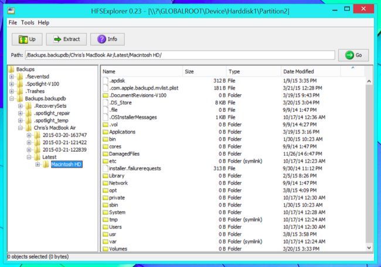Expand the 2015-03-21-122839 backup node
The height and width of the screenshot is (267, 381).
pyautogui.click(x=29, y=150)
